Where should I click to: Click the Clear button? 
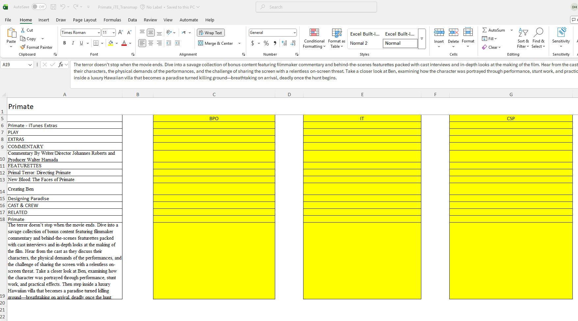point(491,47)
